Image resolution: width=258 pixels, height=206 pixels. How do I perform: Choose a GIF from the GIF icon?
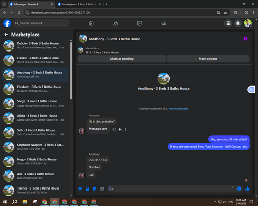click(x=102, y=189)
